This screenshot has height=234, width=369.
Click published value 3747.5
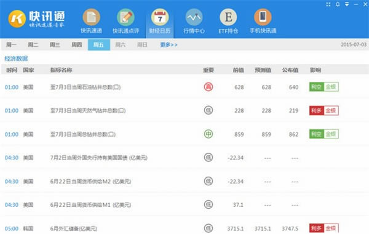290,228
